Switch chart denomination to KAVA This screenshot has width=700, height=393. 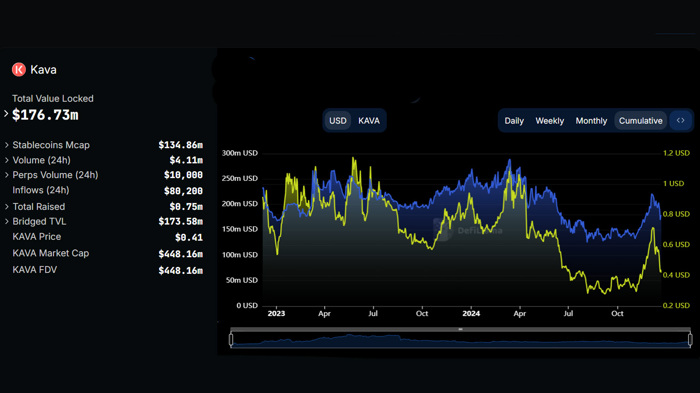pyautogui.click(x=369, y=121)
